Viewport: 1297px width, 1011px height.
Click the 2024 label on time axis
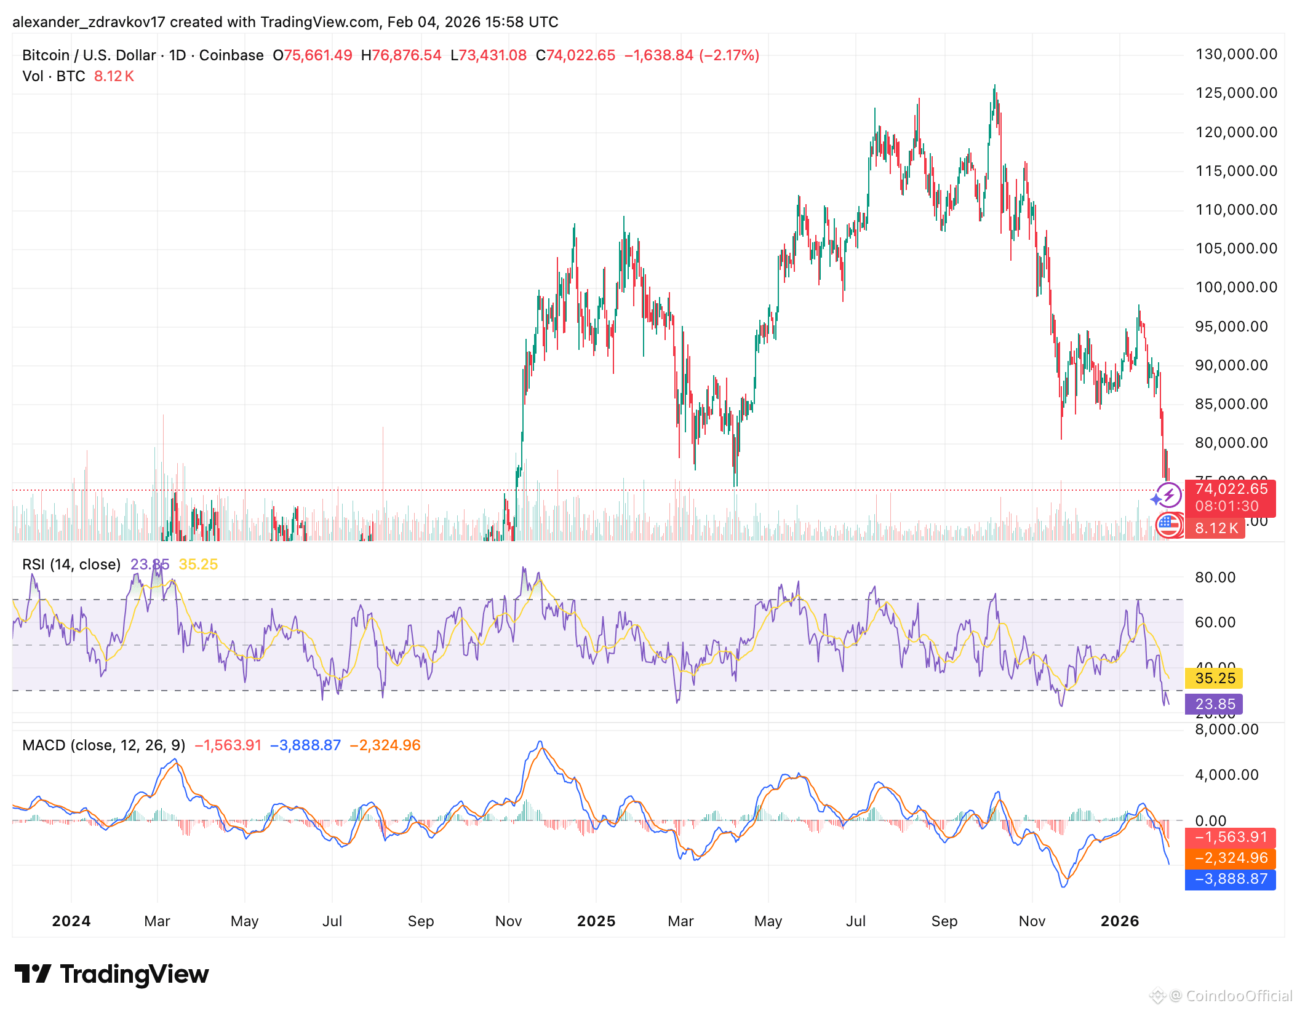pyautogui.click(x=71, y=921)
